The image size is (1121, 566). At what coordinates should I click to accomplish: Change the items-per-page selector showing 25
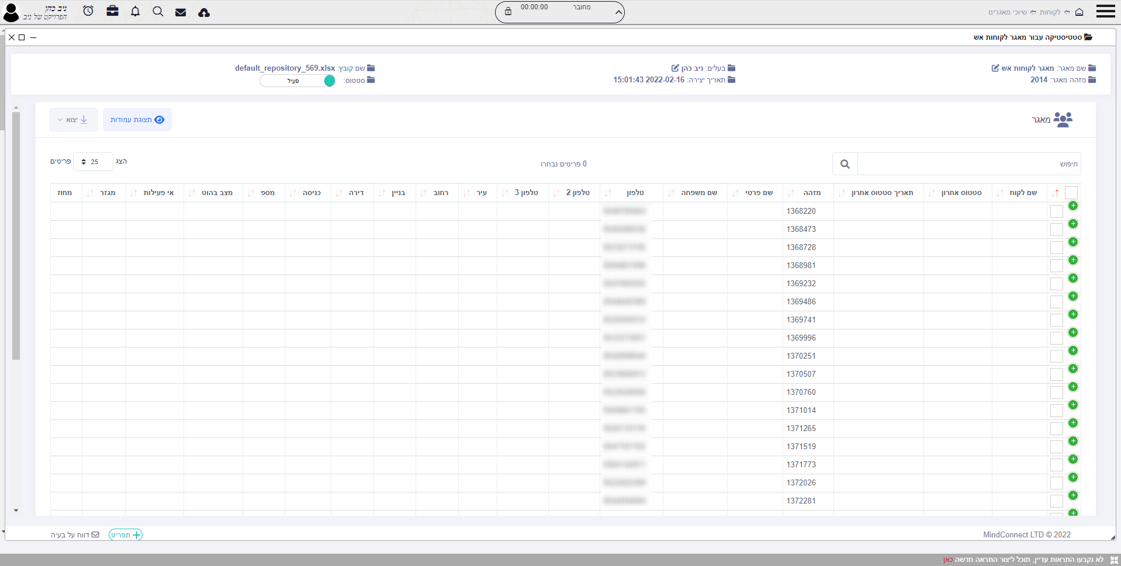coord(93,162)
